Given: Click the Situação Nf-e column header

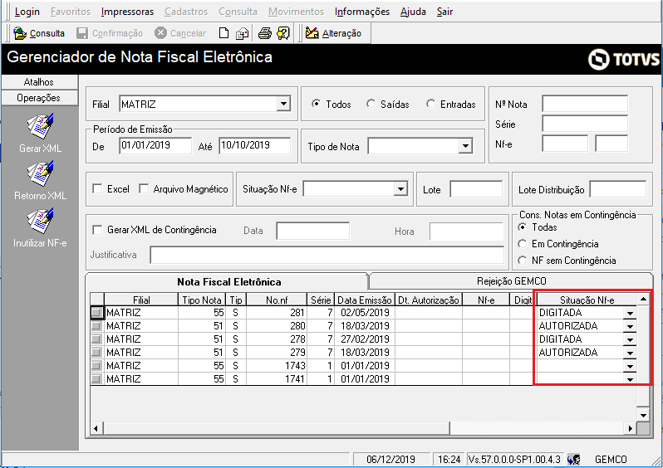Looking at the screenshot, I should click(587, 300).
